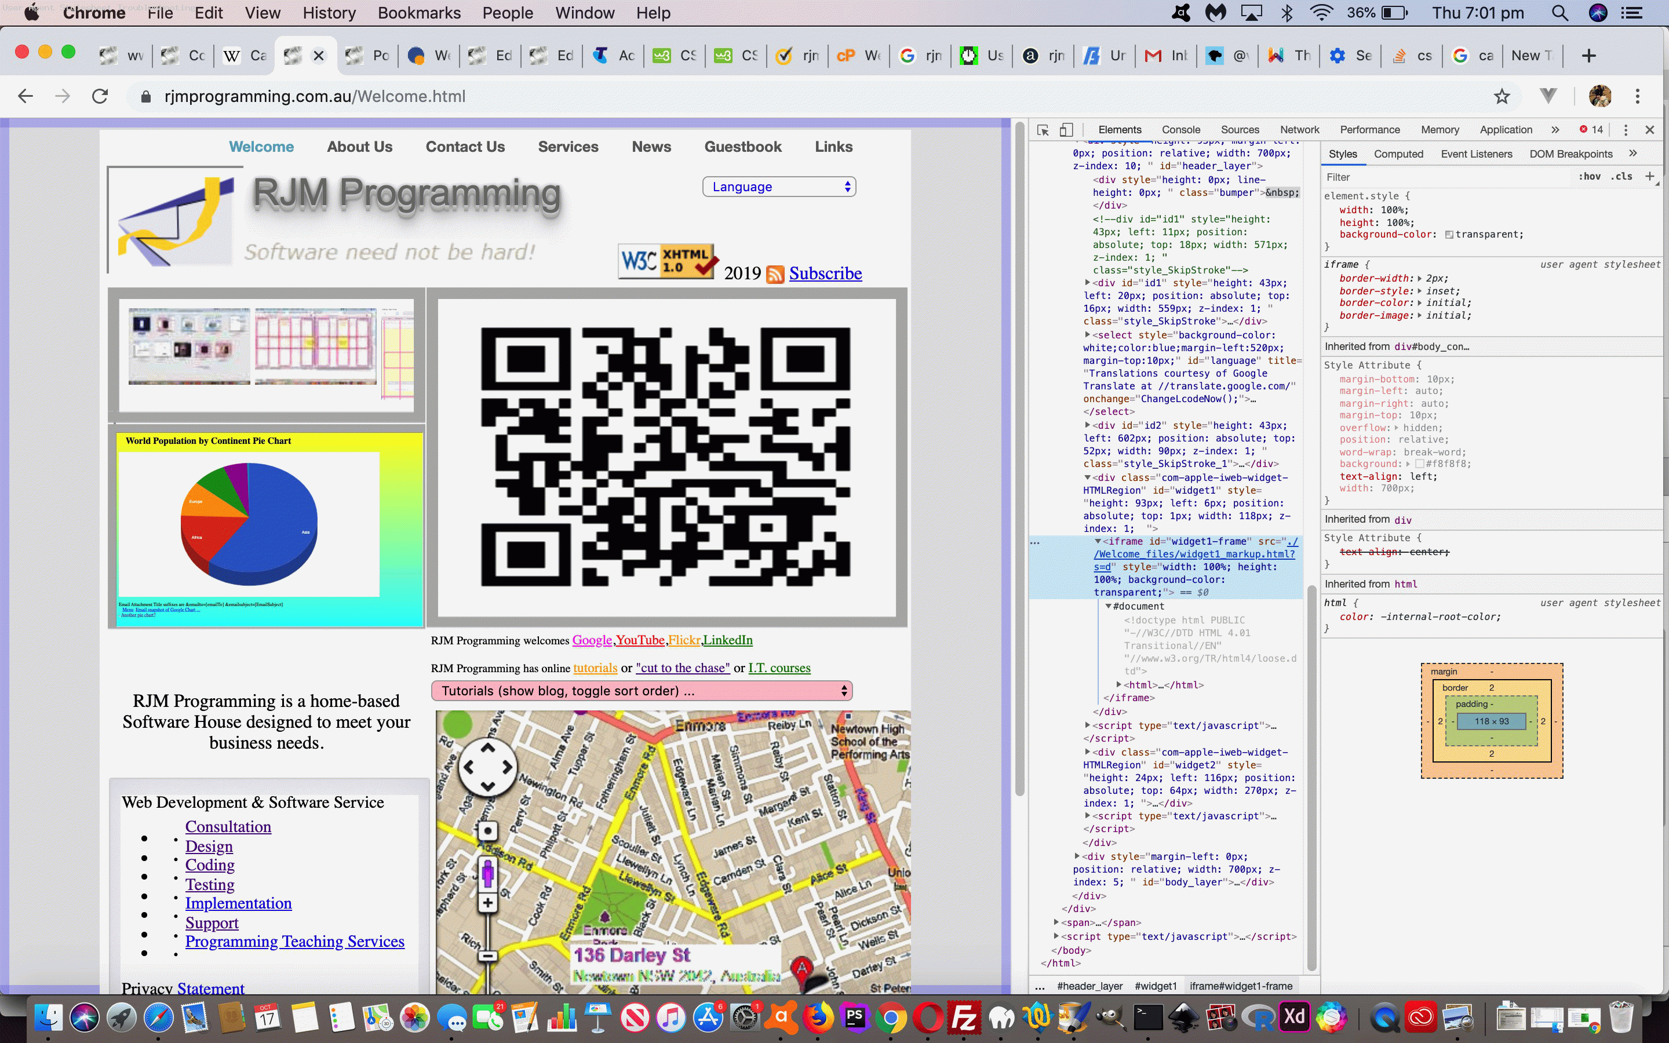Click the Chrome profile avatar
The image size is (1669, 1043).
point(1600,97)
